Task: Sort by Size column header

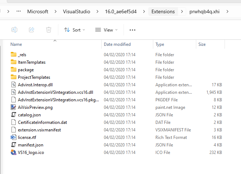Action: point(202,44)
